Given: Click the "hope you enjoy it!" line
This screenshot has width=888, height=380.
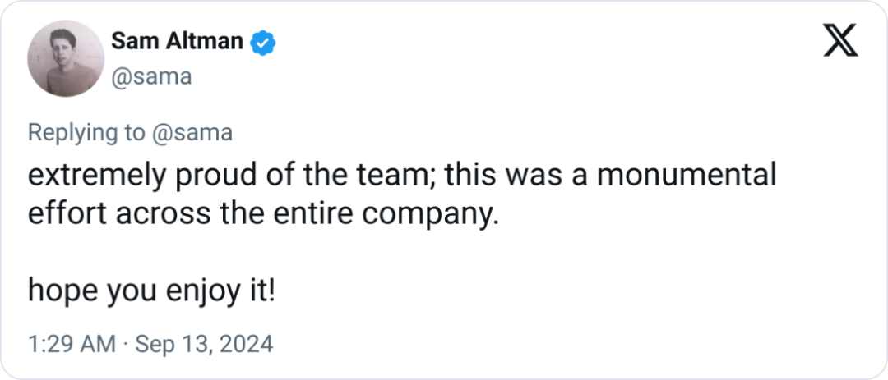Looking at the screenshot, I should click(x=151, y=289).
